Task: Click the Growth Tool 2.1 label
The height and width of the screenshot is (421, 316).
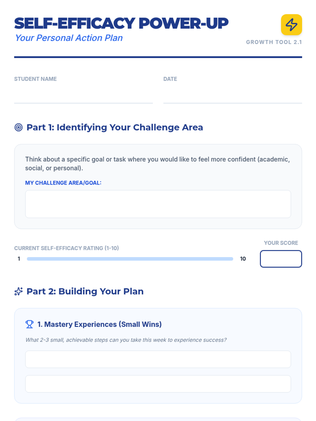Action: (x=274, y=42)
